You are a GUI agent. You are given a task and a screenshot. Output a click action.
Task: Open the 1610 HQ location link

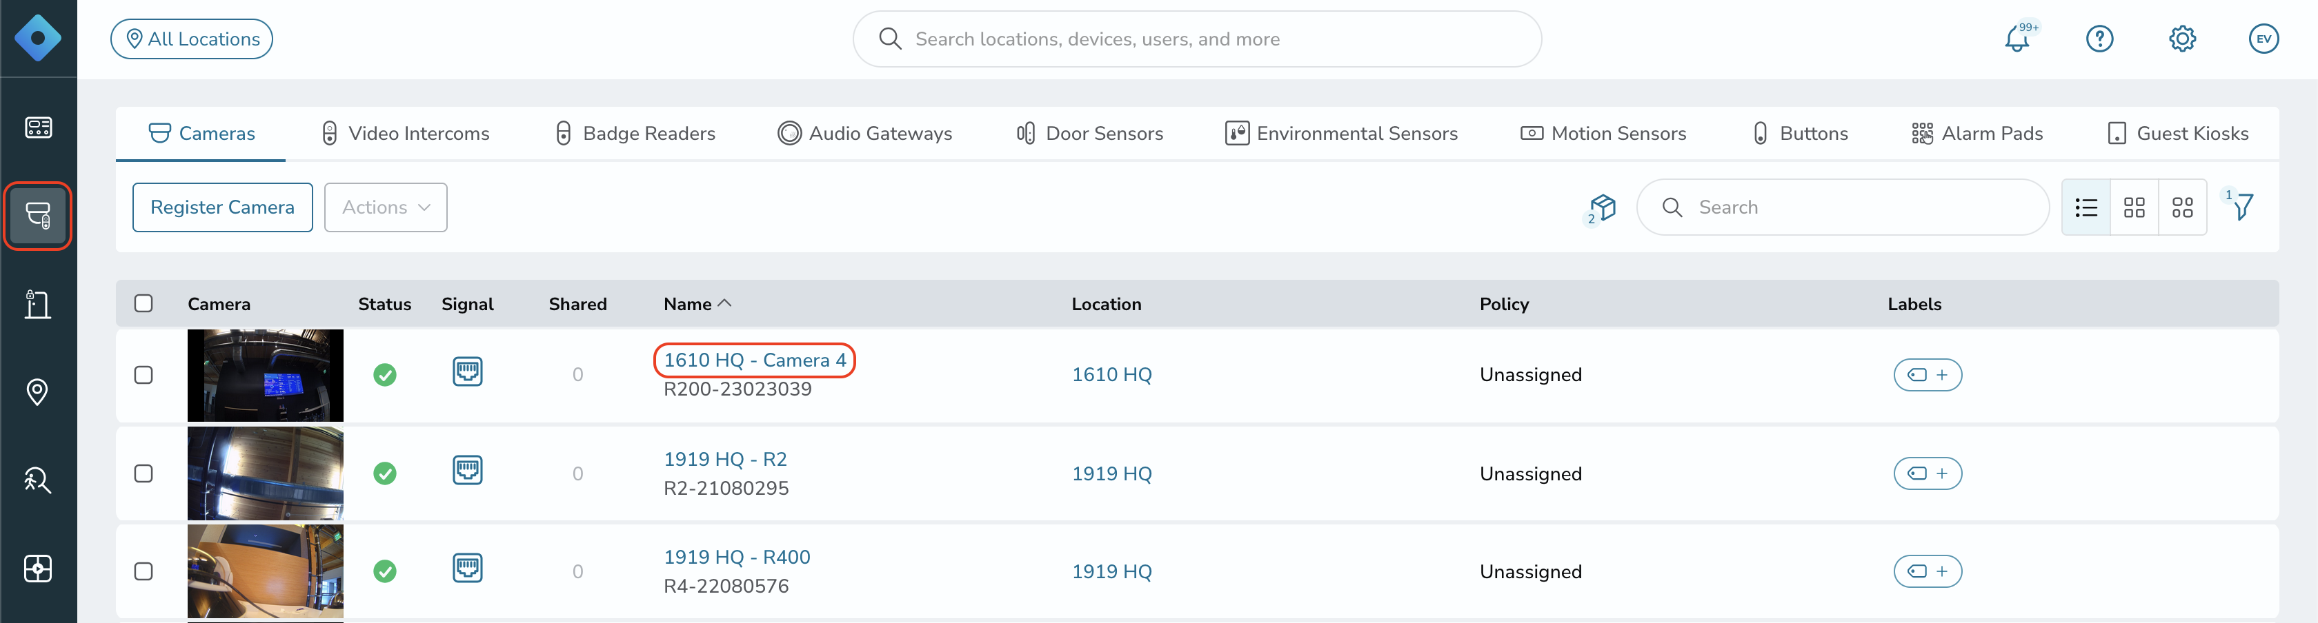[x=1111, y=375]
